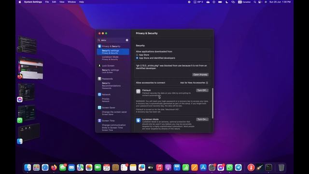Viewport: 309px width, 174px height.
Task: Switch to Messenger window thumbnail in Stage Manager
Action: (x=26, y=92)
